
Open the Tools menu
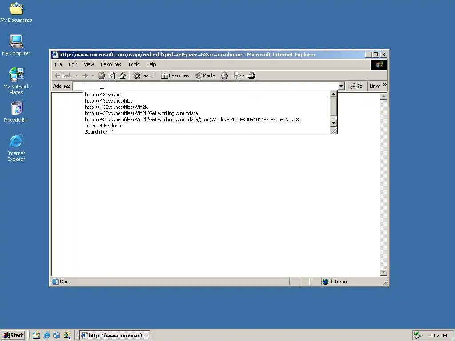pyautogui.click(x=134, y=64)
